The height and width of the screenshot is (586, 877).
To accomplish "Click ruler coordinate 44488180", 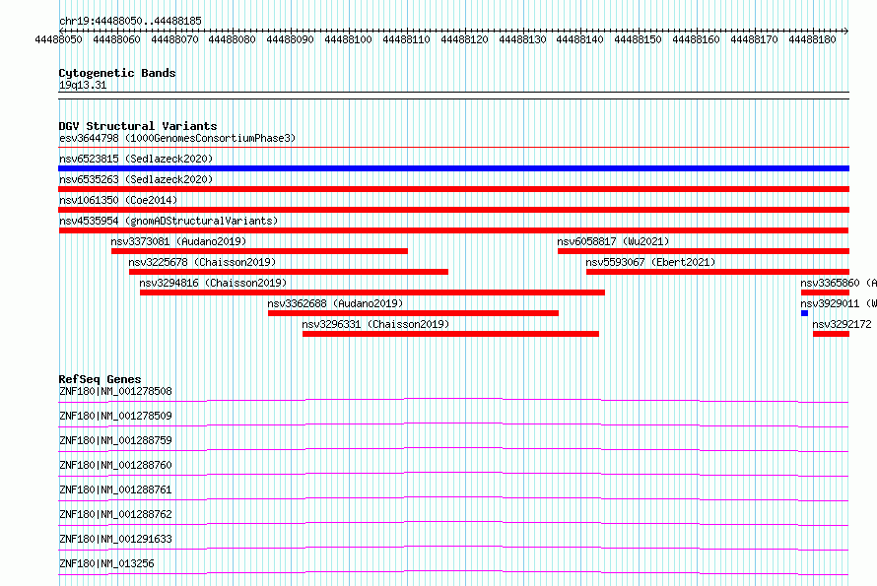I will pos(812,39).
